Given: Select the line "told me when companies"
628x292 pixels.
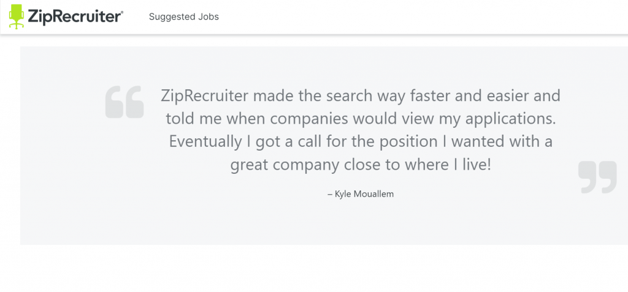Looking at the screenshot, I should point(361,119).
